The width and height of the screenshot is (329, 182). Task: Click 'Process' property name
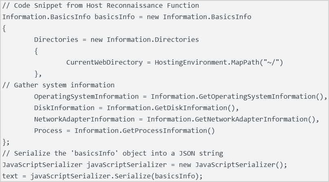48,131
